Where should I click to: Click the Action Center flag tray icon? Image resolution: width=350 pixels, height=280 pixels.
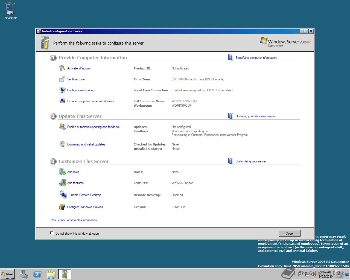tap(300, 274)
